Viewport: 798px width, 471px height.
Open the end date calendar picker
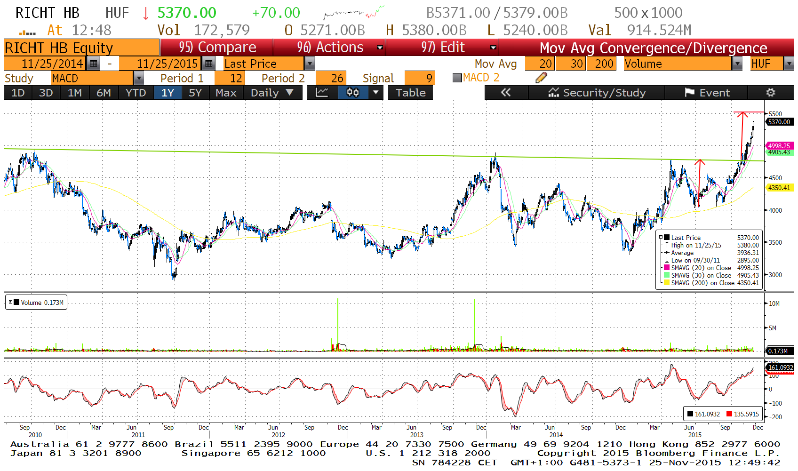point(208,64)
